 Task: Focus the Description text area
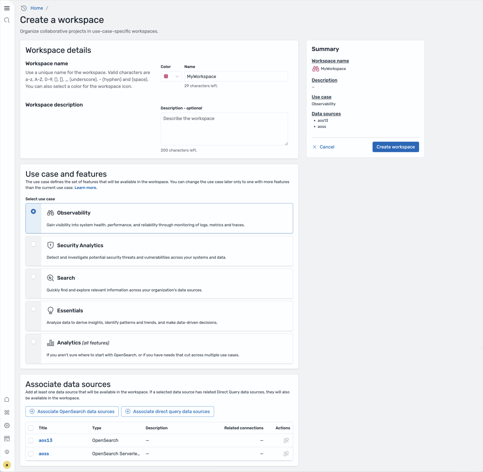(x=225, y=129)
